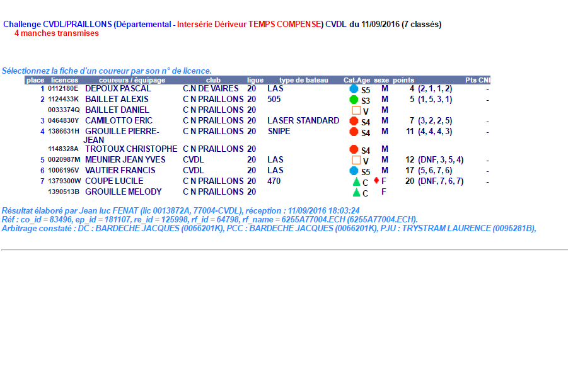Click the red text 'Intersérie Dériveur TEMPS COMPENSE'
The height and width of the screenshot is (383, 568).
pos(249,25)
